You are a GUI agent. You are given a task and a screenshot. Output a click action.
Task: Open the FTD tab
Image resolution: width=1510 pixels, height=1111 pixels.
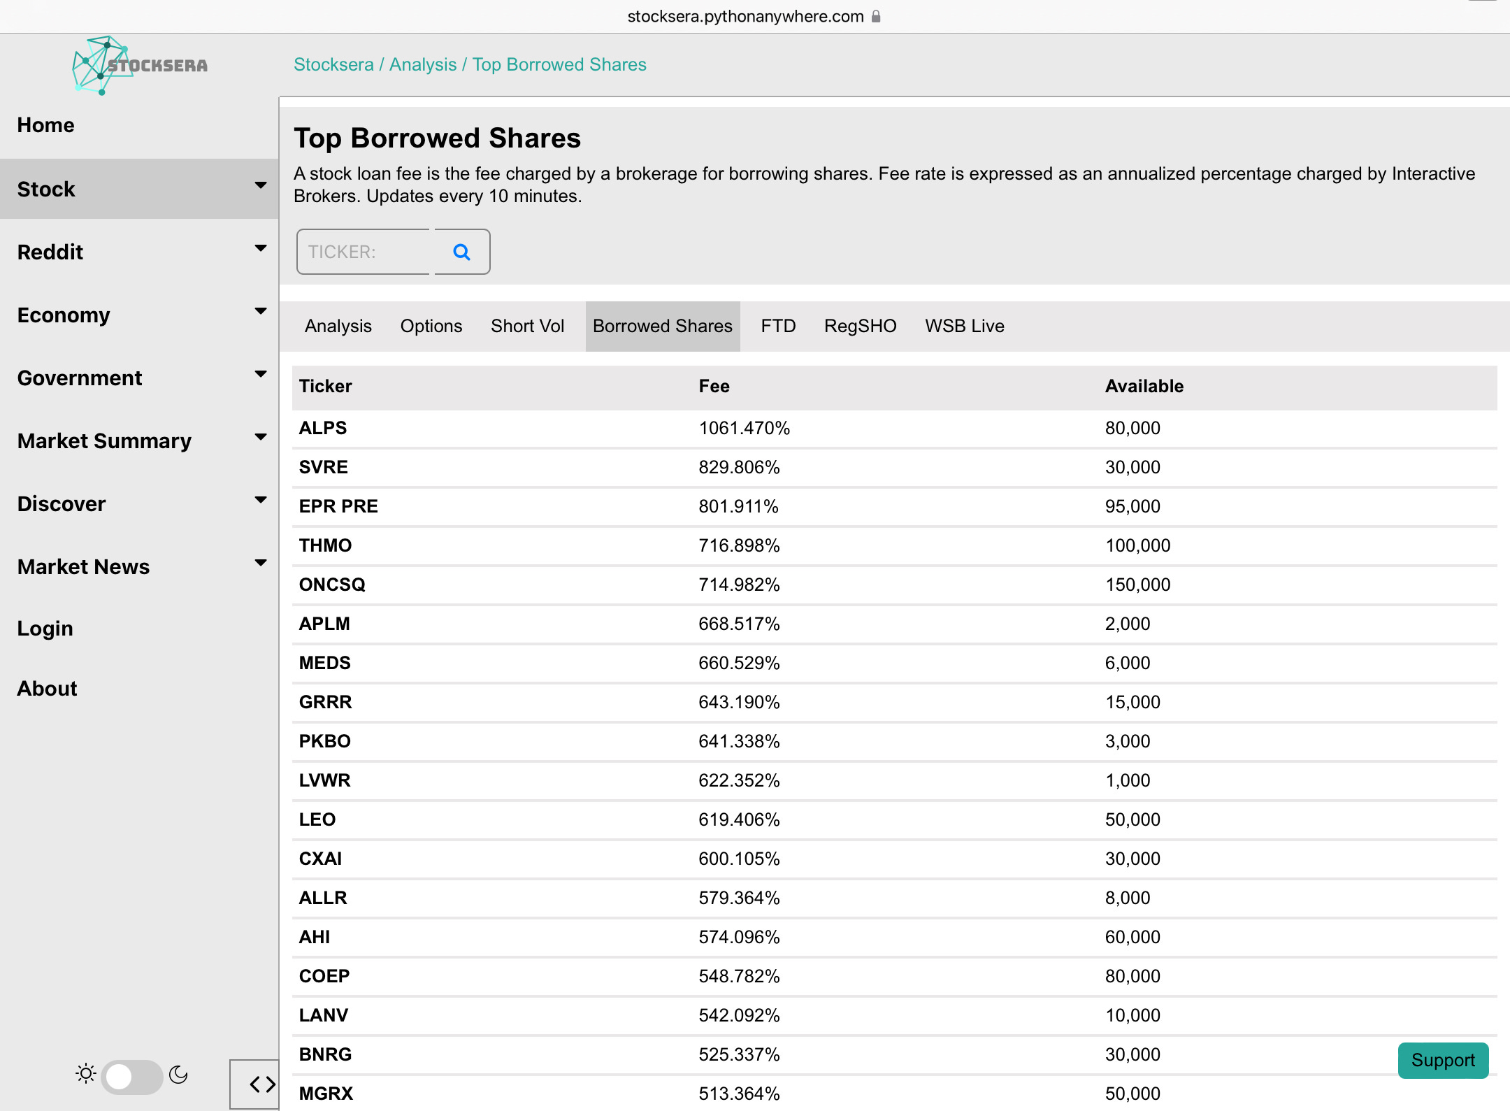778,326
